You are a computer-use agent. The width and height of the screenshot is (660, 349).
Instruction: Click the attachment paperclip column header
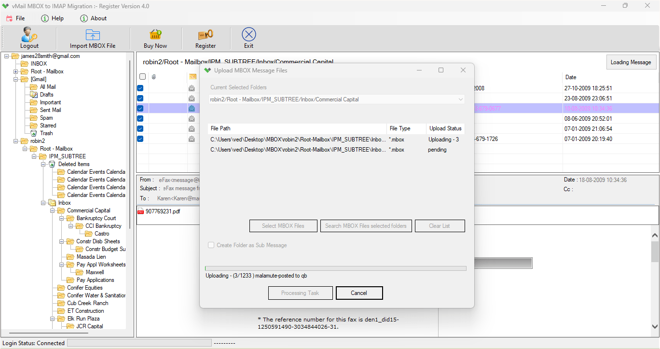153,77
